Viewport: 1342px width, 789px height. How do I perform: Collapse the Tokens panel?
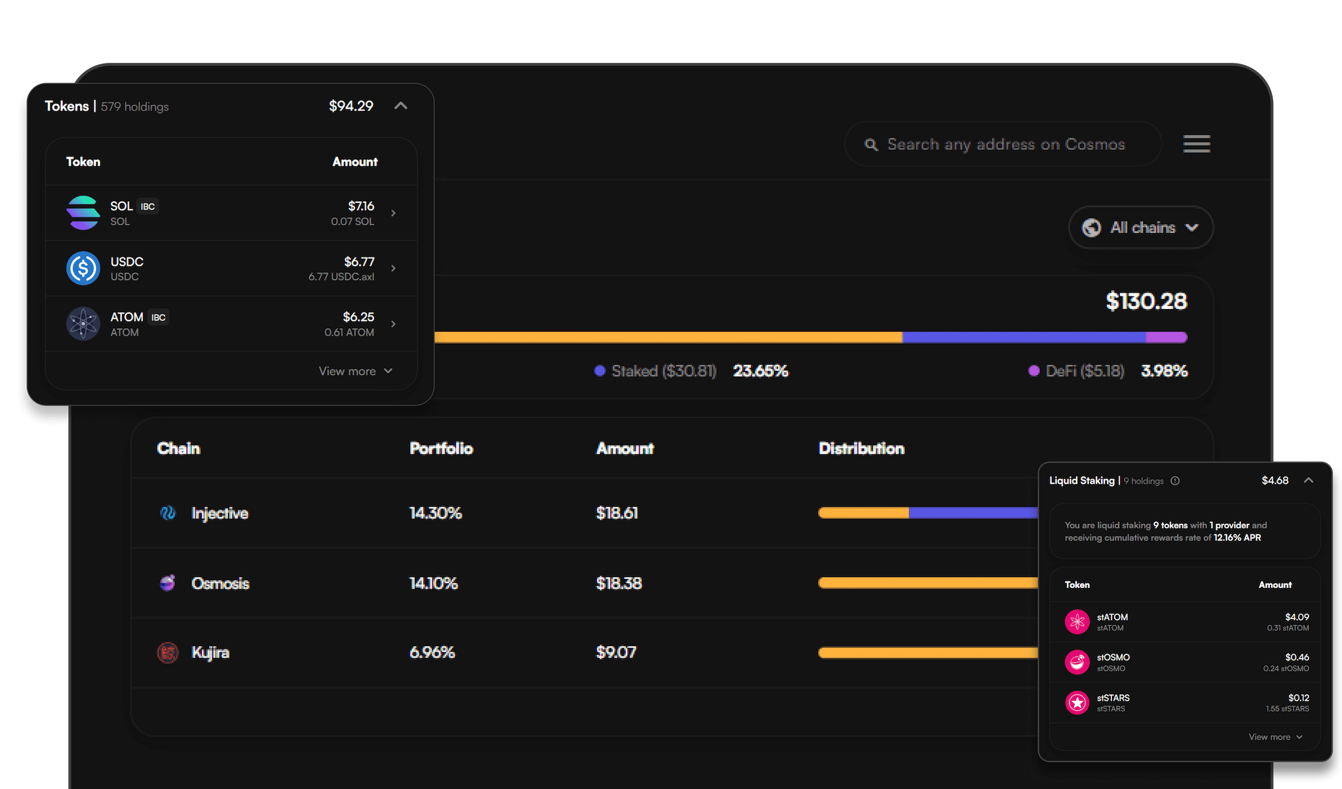point(401,106)
